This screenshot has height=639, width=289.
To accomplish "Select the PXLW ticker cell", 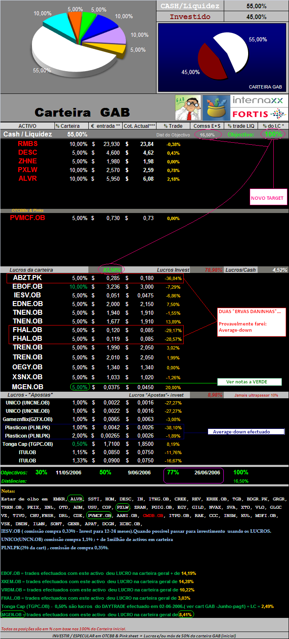I will [x=27, y=170].
